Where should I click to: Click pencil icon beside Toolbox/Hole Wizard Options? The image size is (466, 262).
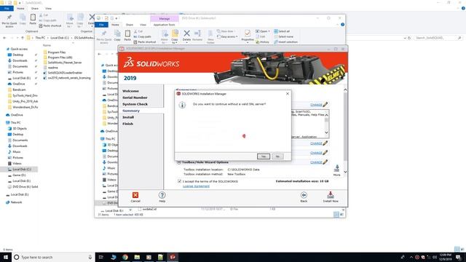325,162
